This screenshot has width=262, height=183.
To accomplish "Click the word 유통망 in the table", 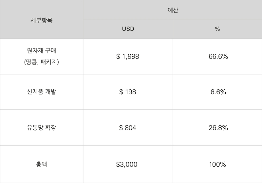I will 35,128.
